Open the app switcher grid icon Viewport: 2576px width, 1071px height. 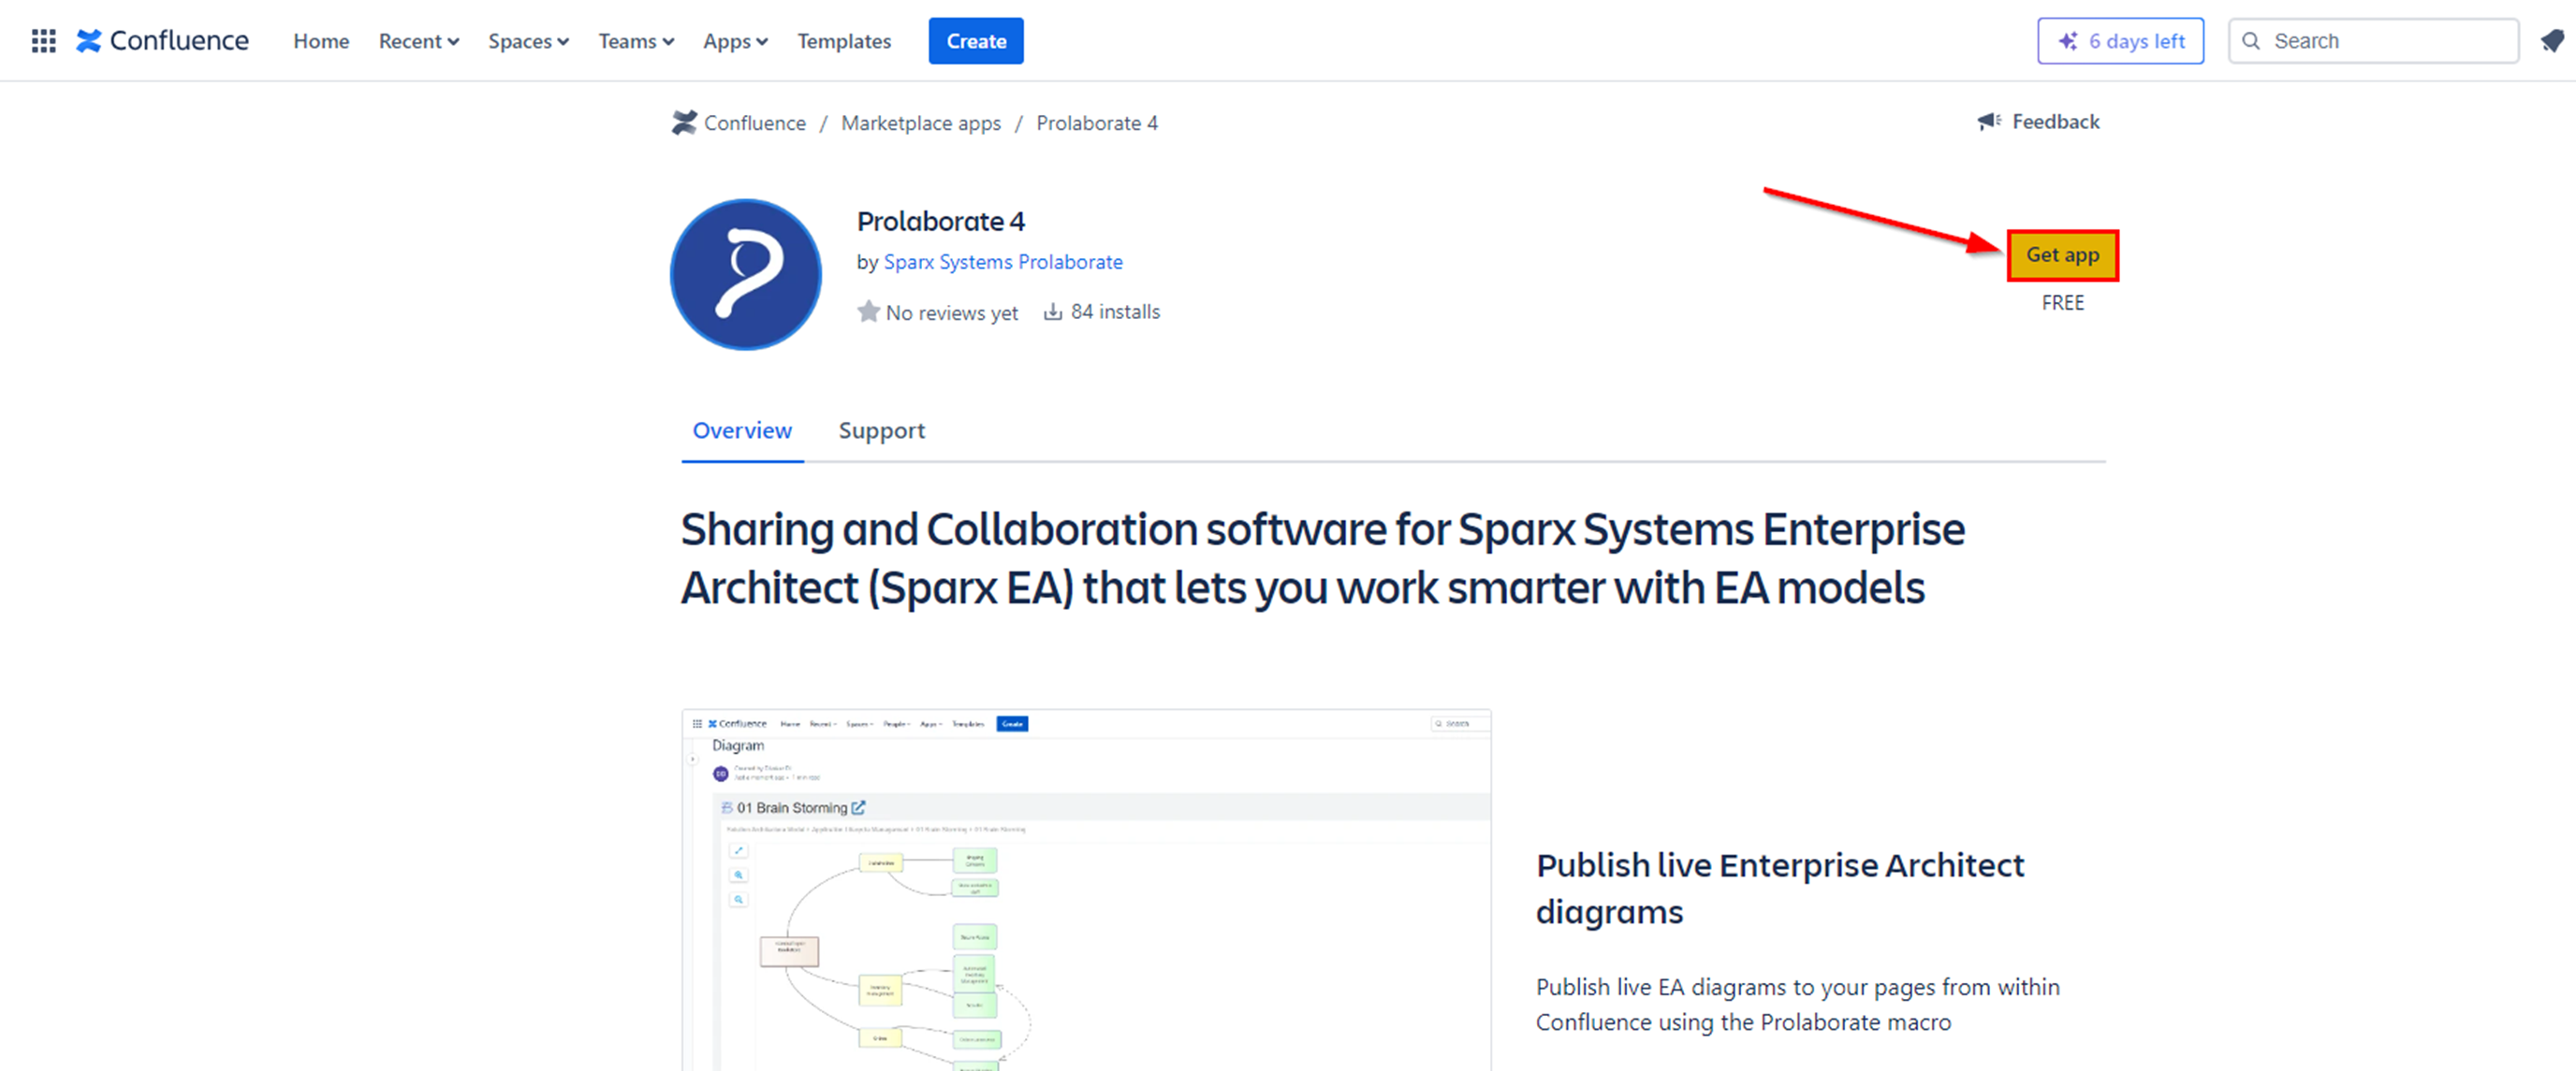pyautogui.click(x=43, y=41)
